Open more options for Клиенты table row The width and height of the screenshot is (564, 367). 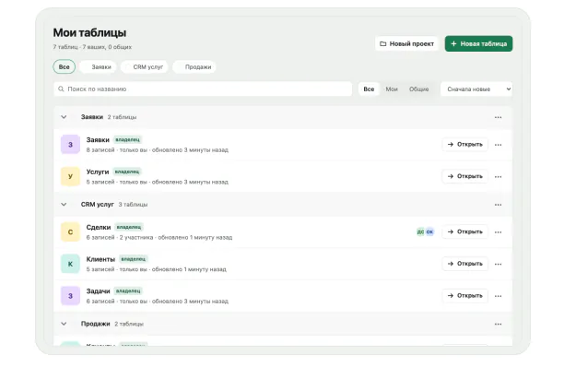[498, 264]
